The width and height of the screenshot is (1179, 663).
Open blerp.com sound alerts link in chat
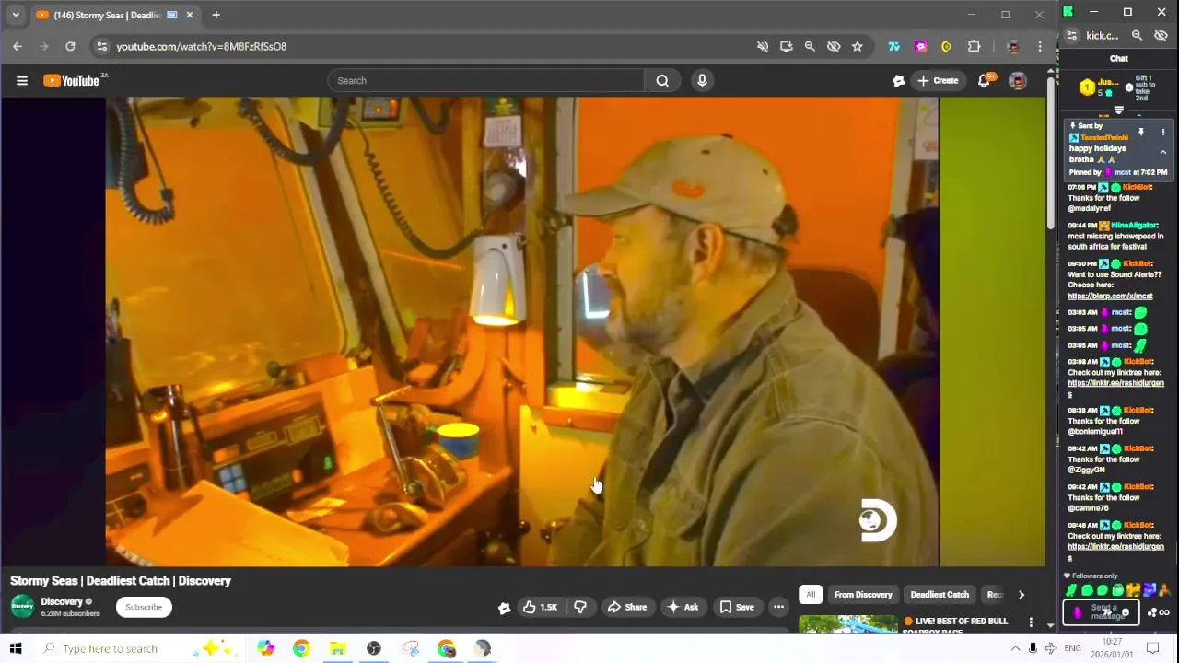[1110, 296]
